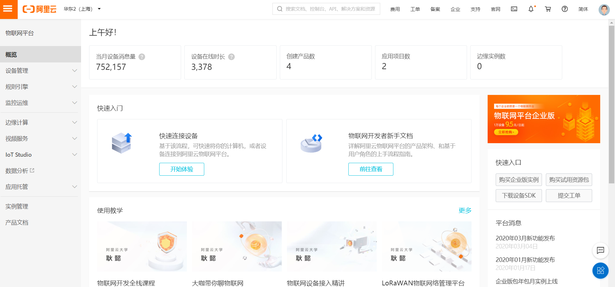
Task: Click the 开始体验 button
Action: [182, 169]
